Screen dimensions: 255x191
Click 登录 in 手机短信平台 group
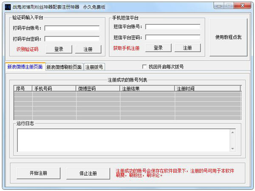point(158,48)
